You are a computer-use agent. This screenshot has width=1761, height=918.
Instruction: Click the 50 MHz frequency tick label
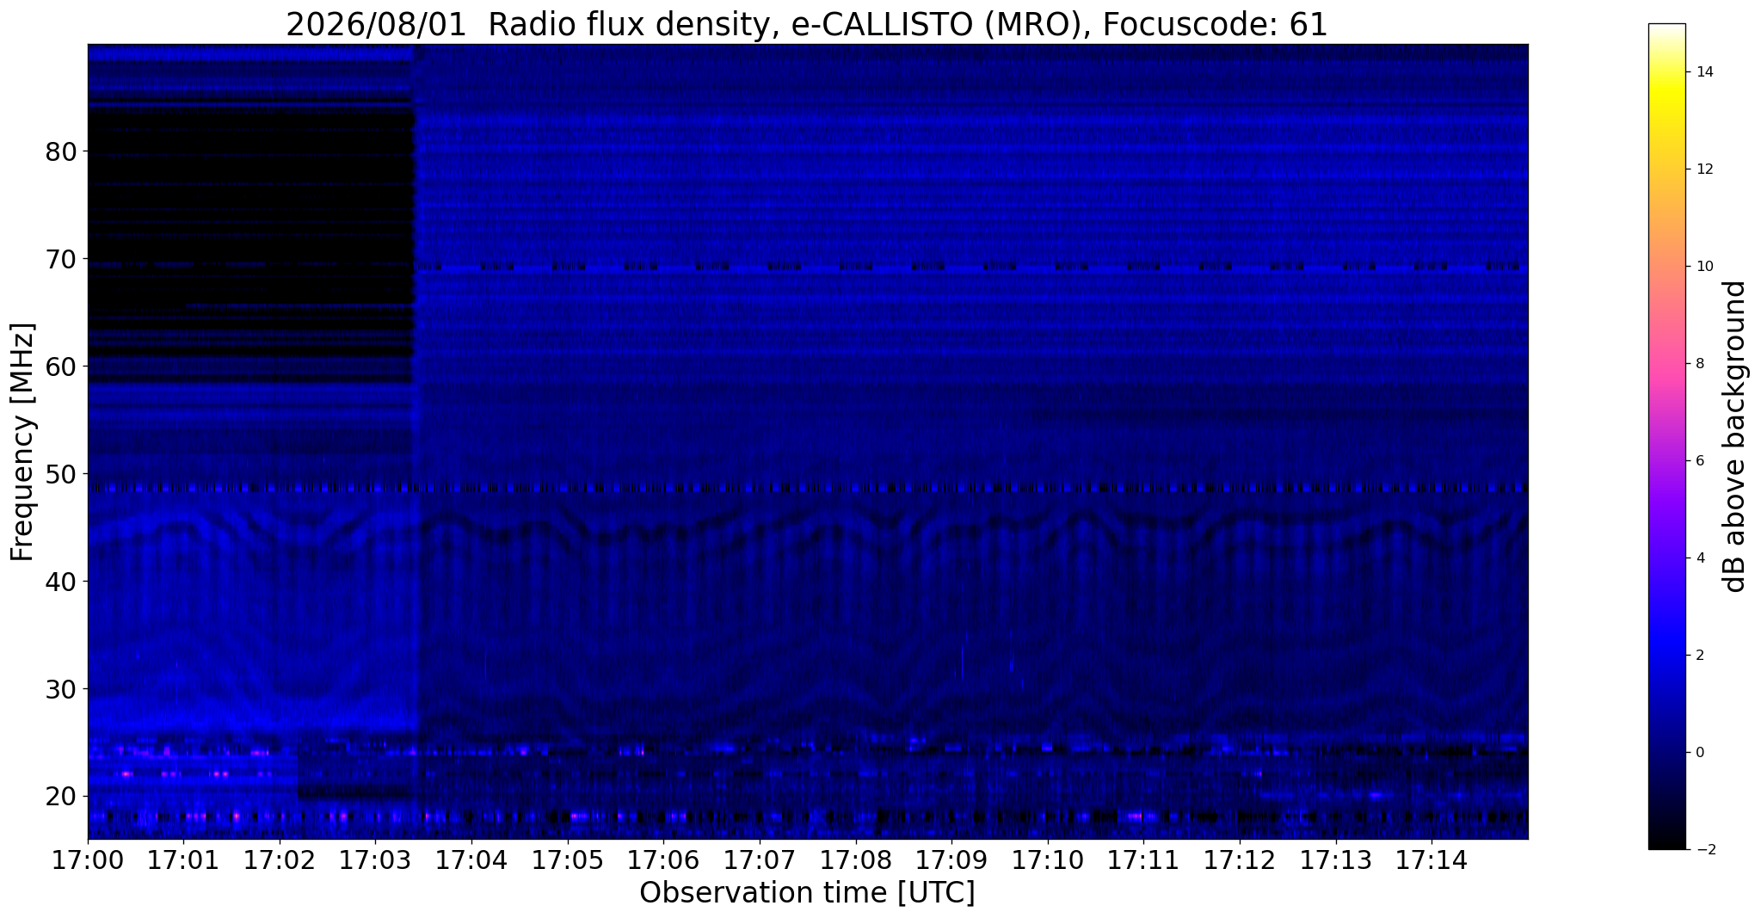61,474
